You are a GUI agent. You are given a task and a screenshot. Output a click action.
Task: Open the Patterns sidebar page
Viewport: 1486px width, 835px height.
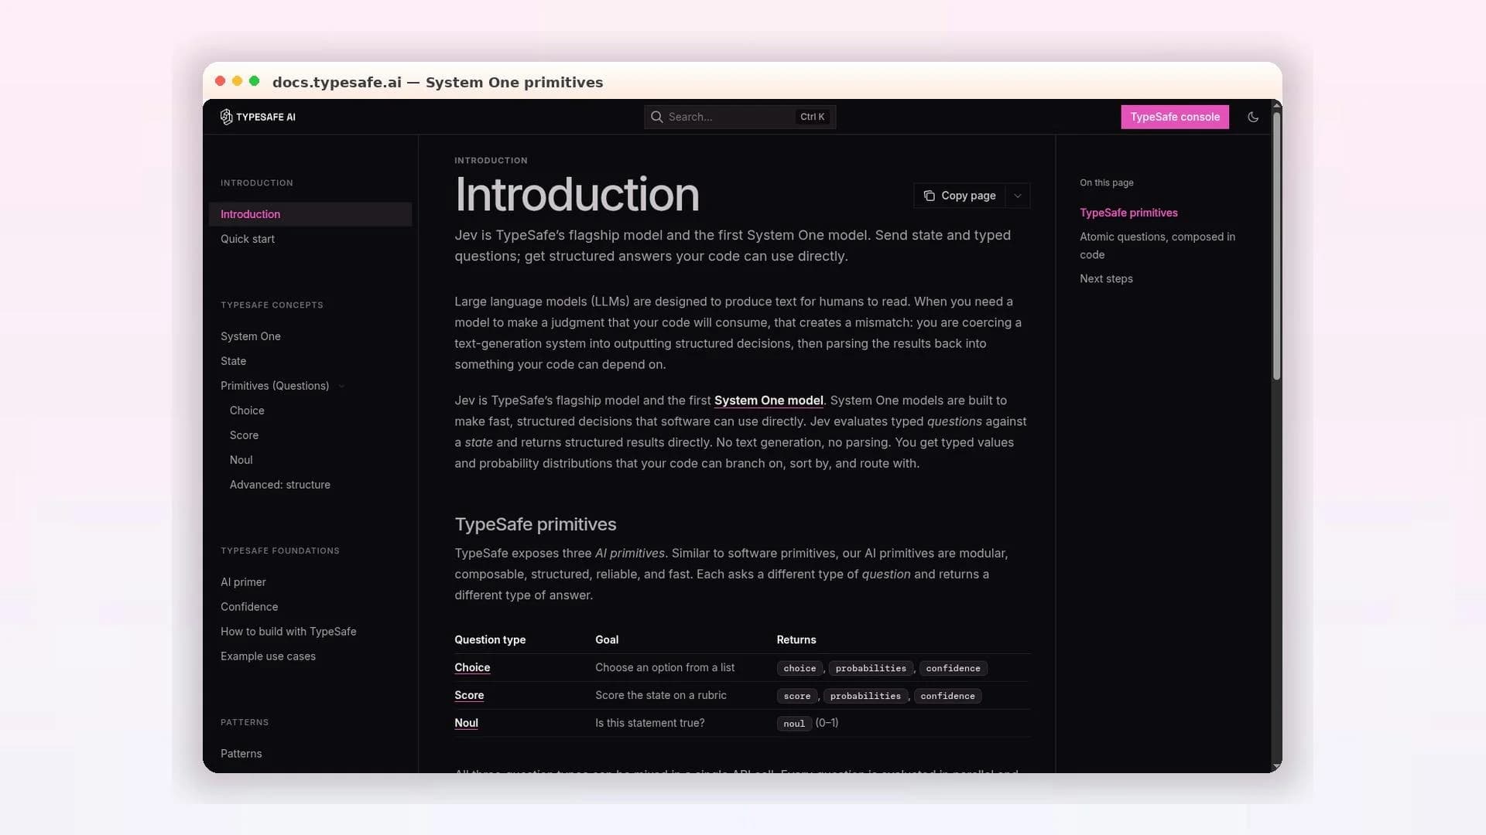[x=241, y=754]
